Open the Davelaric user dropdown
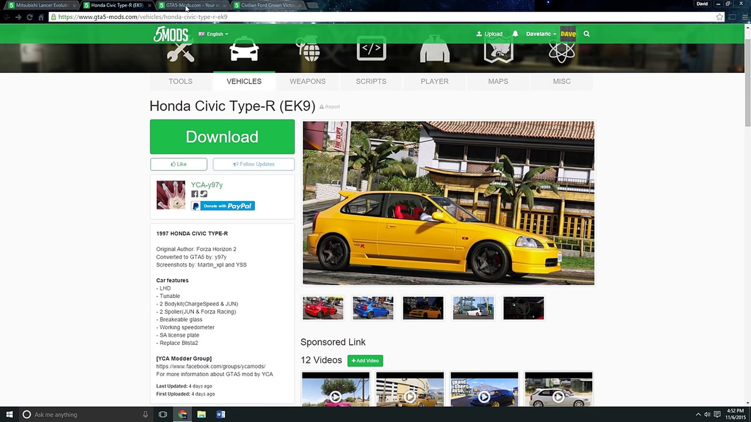The image size is (751, 422). [x=541, y=34]
